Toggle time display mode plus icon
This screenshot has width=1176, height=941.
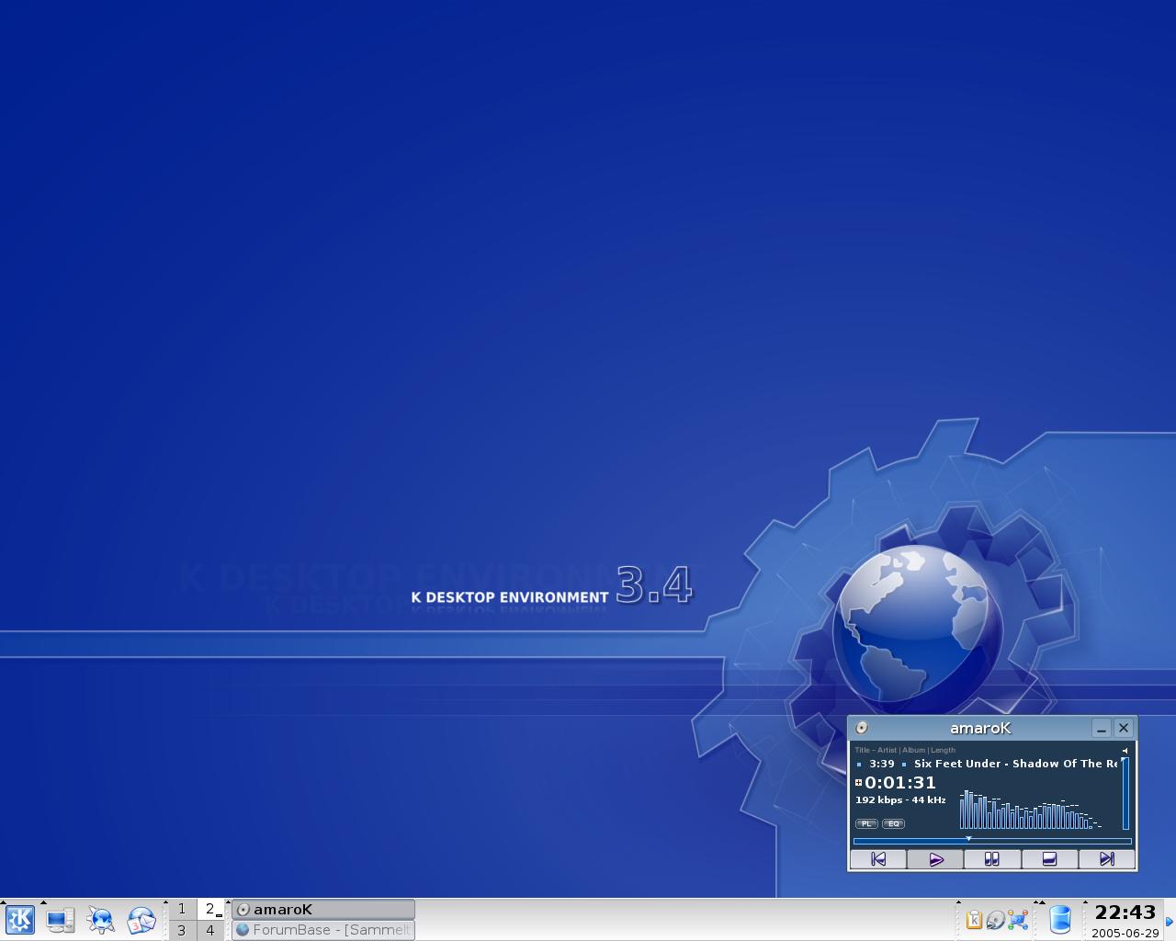pos(859,783)
